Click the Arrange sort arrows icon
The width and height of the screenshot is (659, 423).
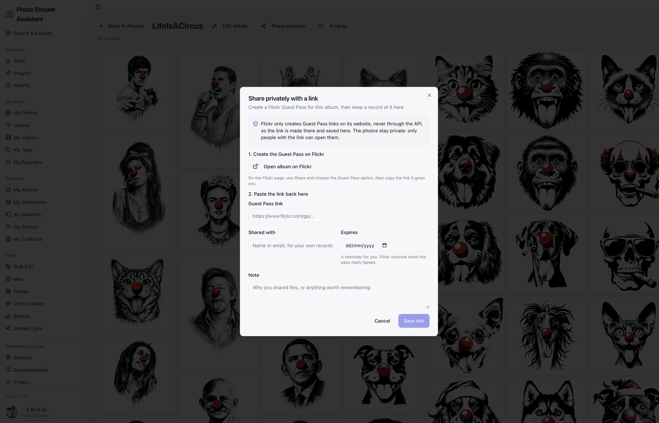[321, 26]
